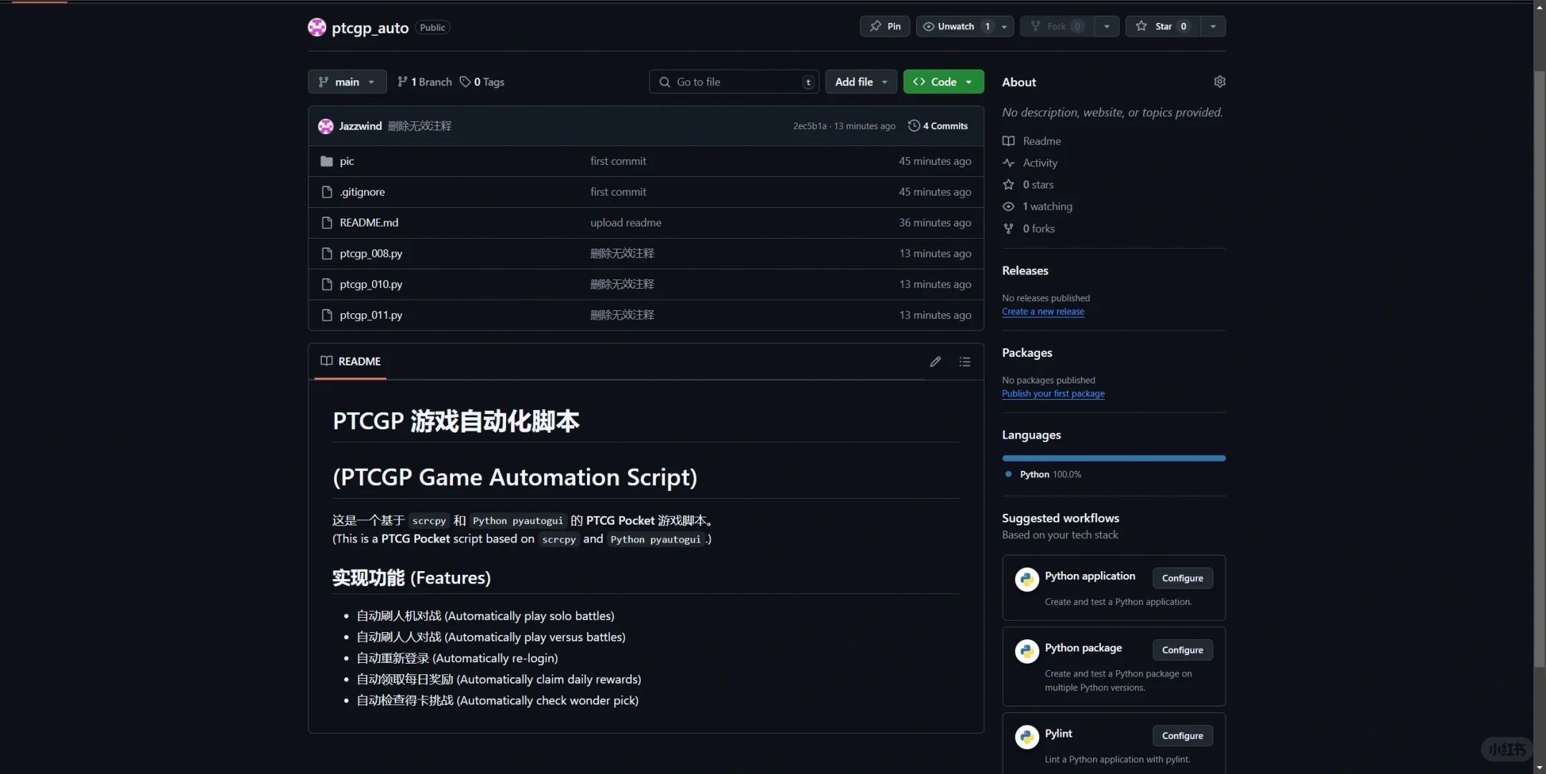The image size is (1546, 774).
Task: Expand the Add file dropdown
Action: click(x=861, y=82)
